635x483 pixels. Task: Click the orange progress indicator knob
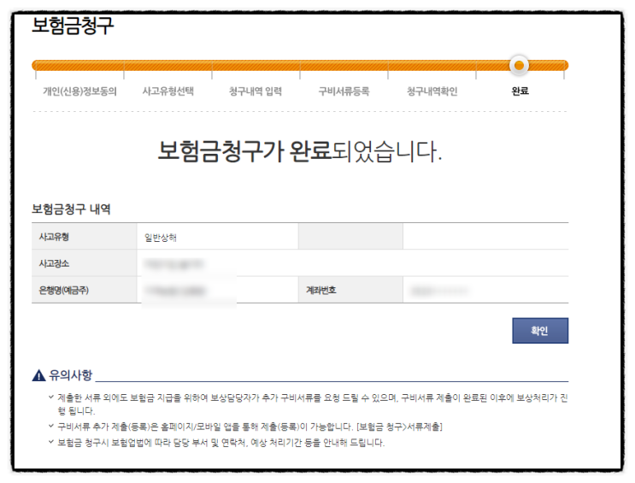pyautogui.click(x=519, y=65)
